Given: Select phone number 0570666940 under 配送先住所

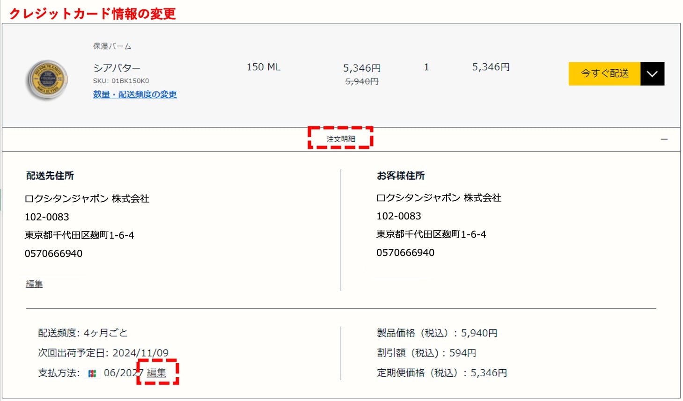Looking at the screenshot, I should coord(53,254).
